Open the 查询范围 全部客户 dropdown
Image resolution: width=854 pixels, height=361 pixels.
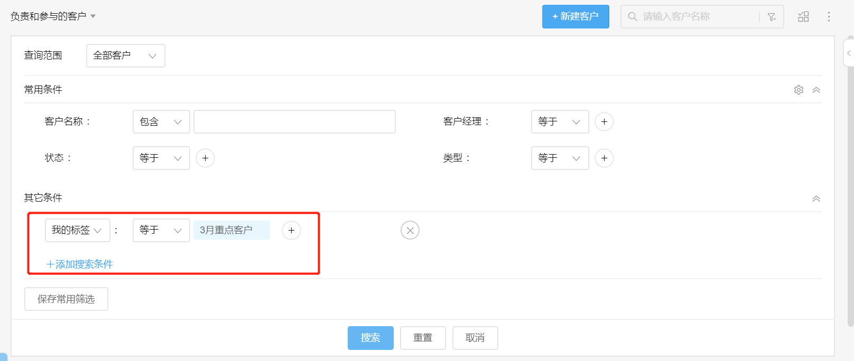point(125,56)
